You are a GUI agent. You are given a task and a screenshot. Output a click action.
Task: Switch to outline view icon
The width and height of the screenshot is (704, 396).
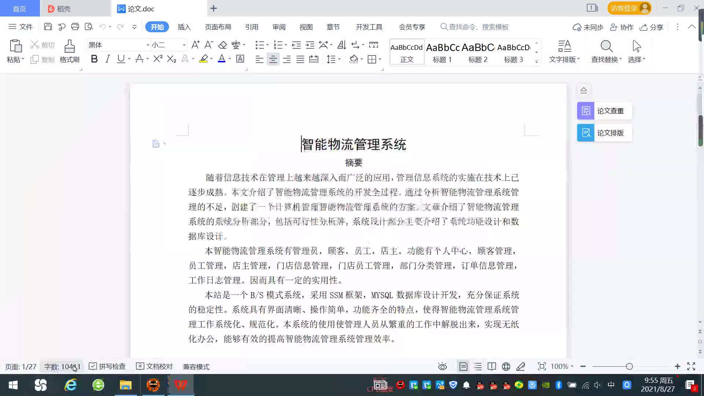click(x=478, y=366)
